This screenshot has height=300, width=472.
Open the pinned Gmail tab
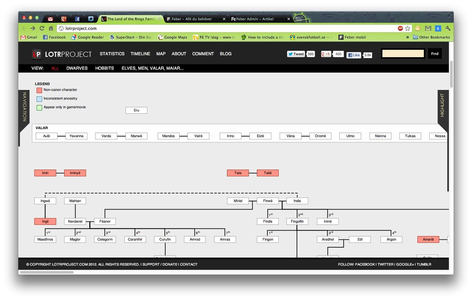(x=50, y=19)
